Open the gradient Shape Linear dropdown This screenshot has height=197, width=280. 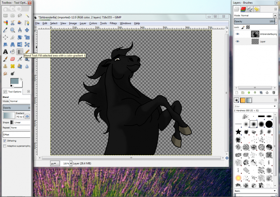coord(20,122)
